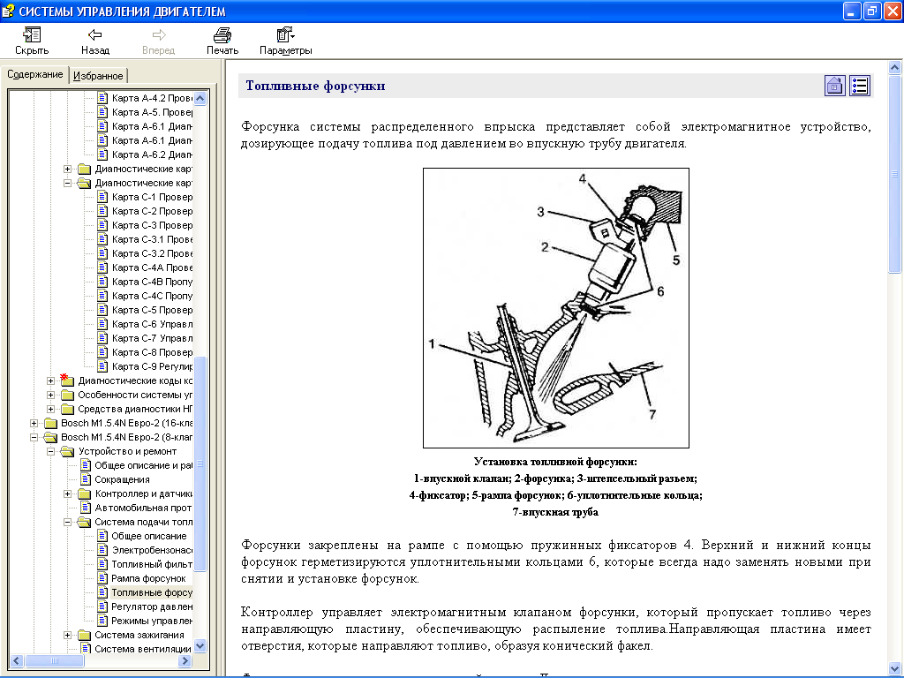
Task: Click the tree horizontal scrollbar thumb
Action: [55, 660]
